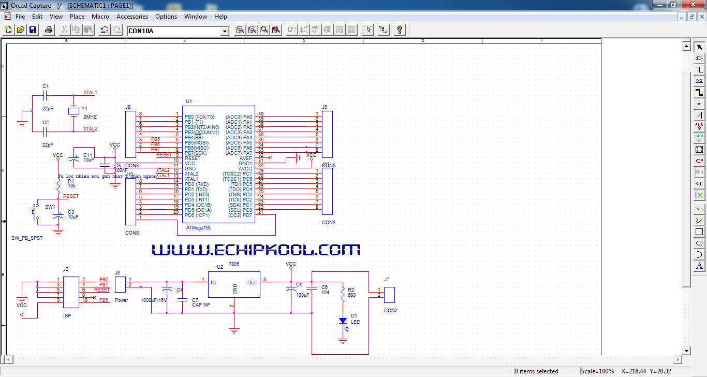Image resolution: width=707 pixels, height=377 pixels.
Task: Pick the Polyline drawing tool
Action: click(x=699, y=221)
